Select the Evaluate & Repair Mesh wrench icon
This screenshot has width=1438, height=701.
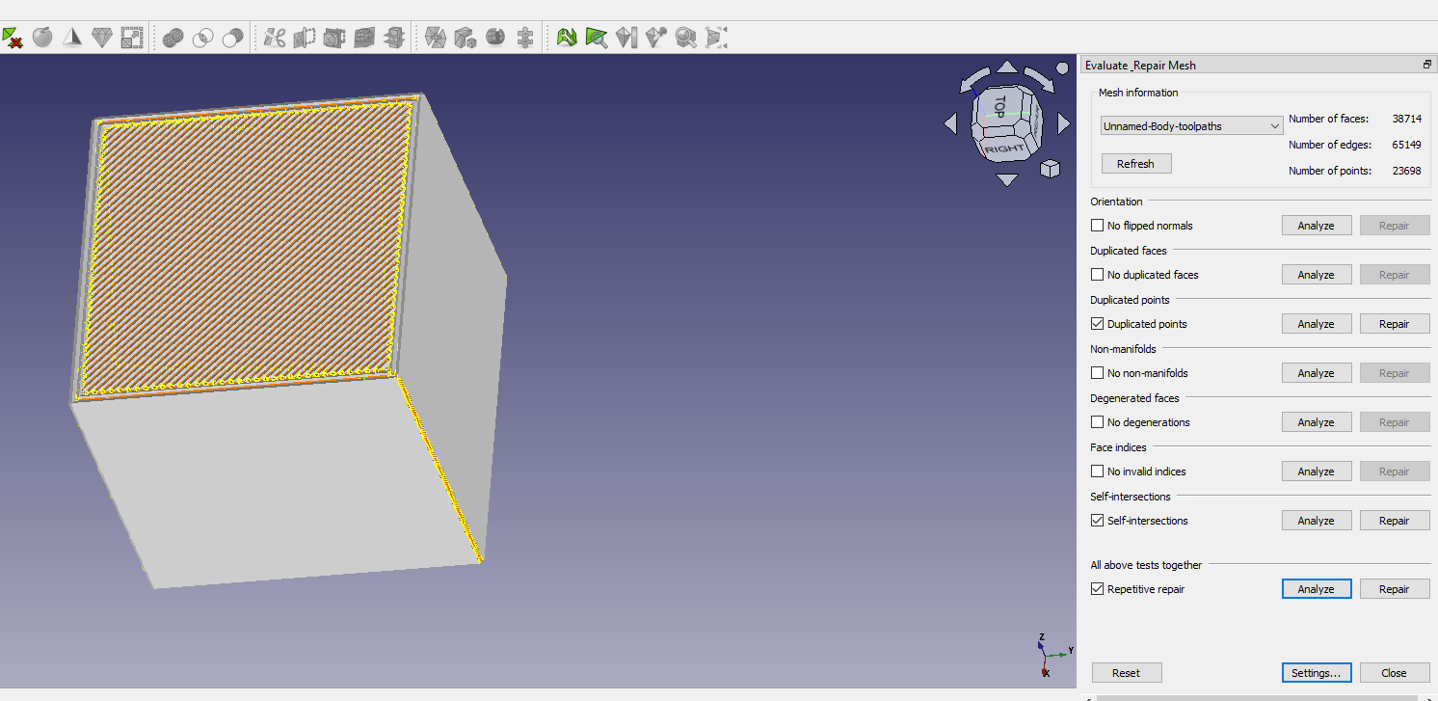[x=568, y=38]
